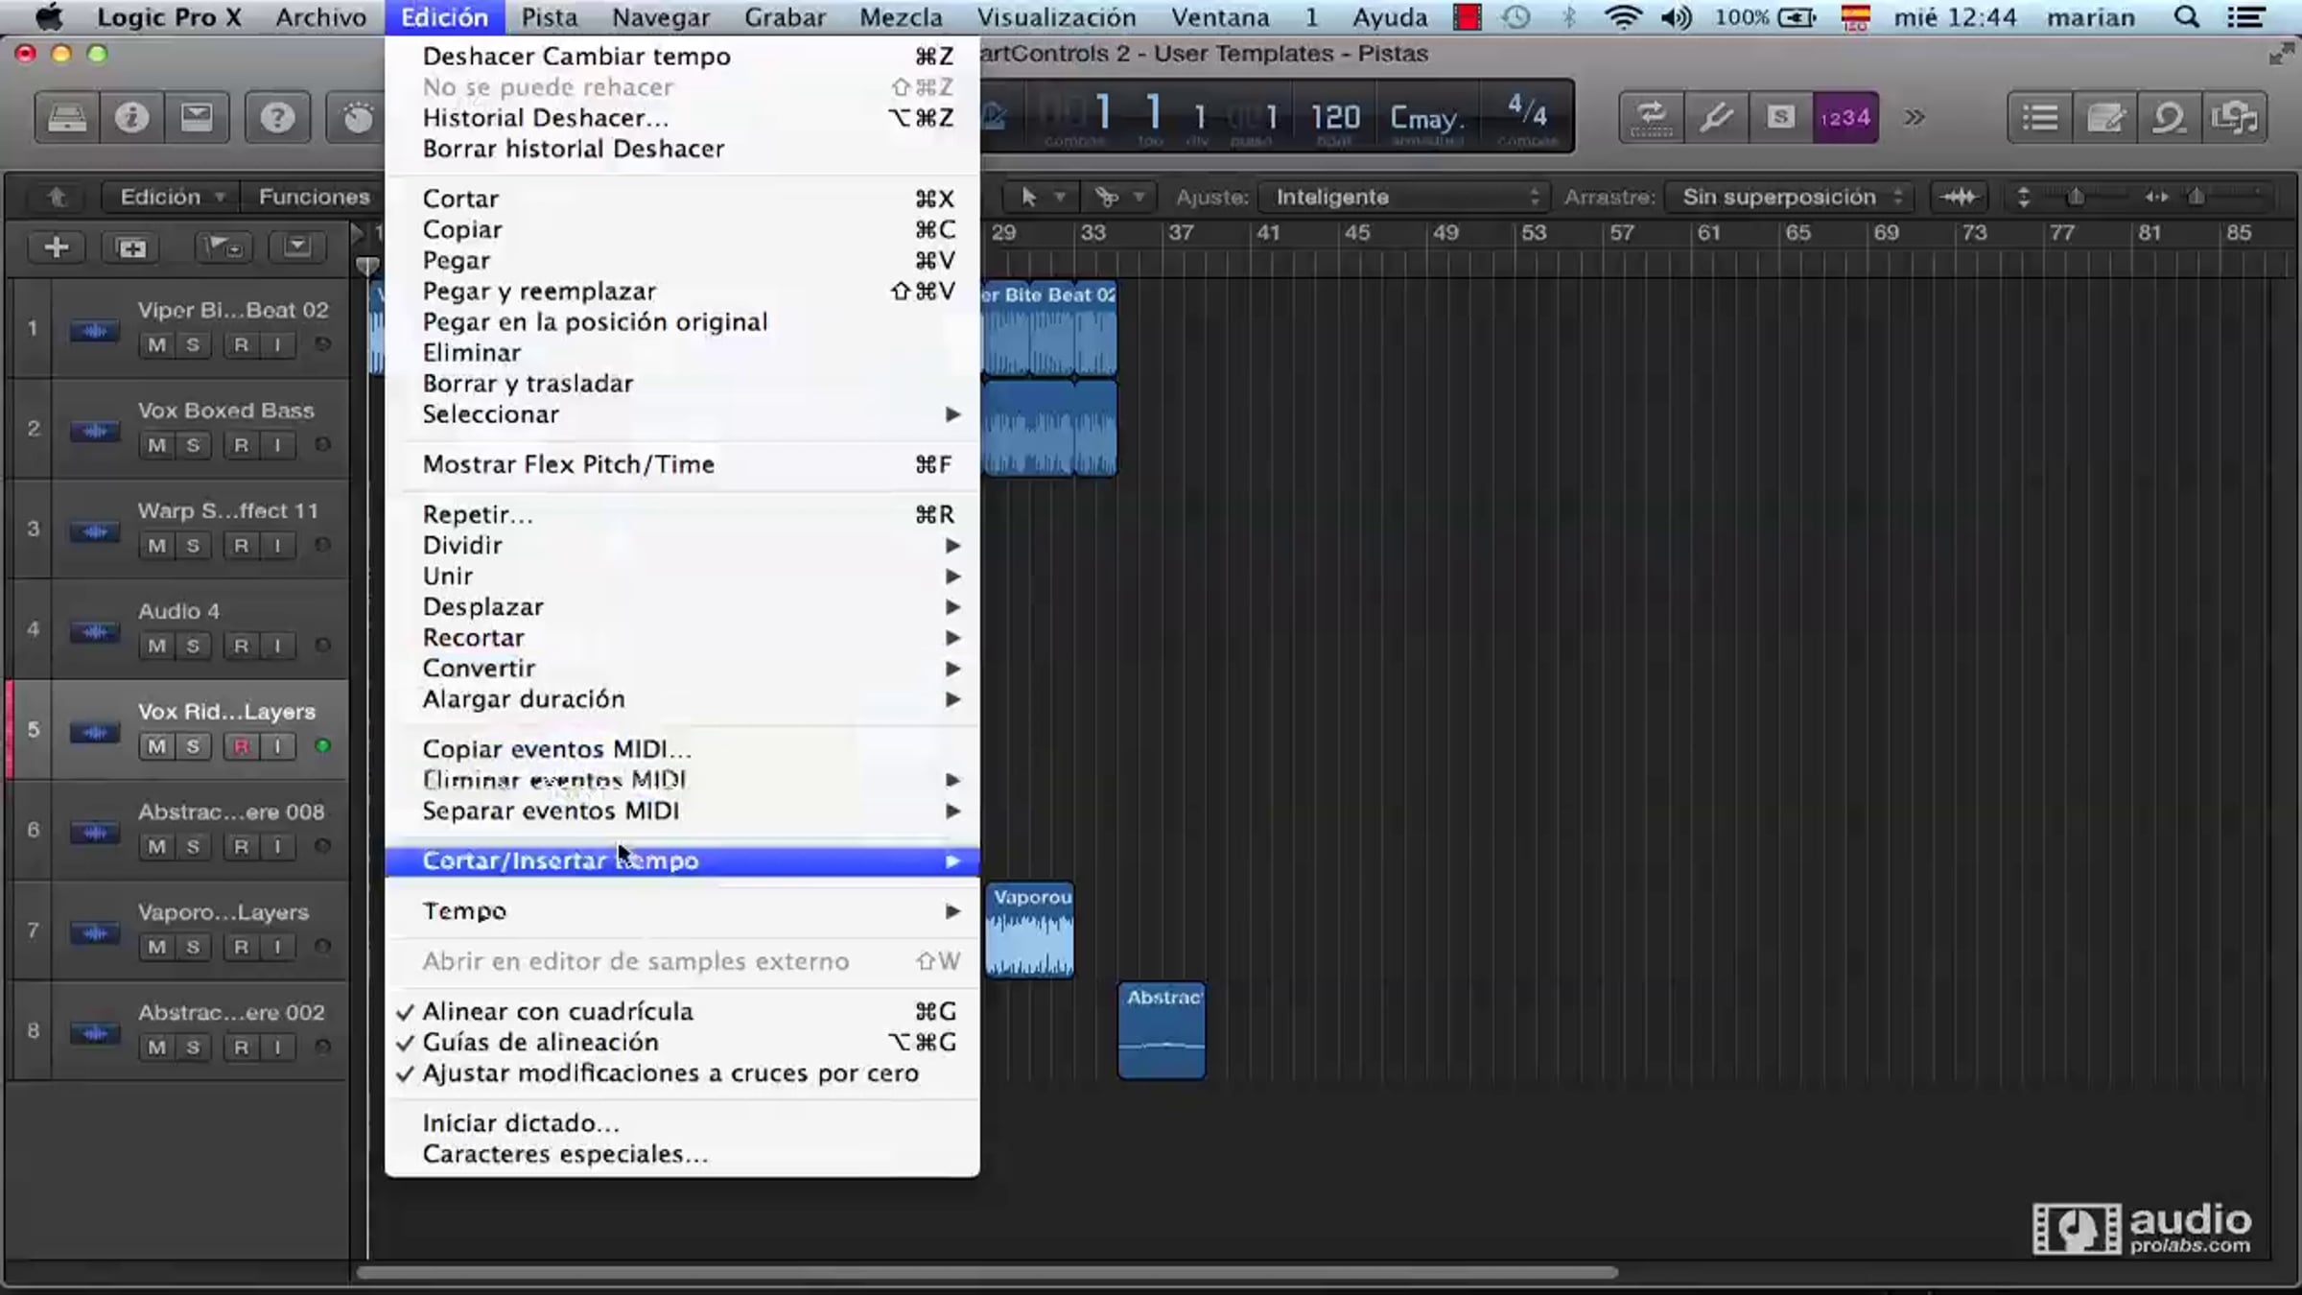Click the horizontal scrollbar at bottom
Viewport: 2302px width, 1295px height.
pyautogui.click(x=988, y=1273)
